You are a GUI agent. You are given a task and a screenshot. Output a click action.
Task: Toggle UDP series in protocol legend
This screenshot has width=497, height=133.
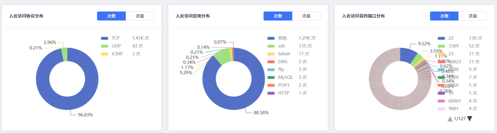[125, 46]
